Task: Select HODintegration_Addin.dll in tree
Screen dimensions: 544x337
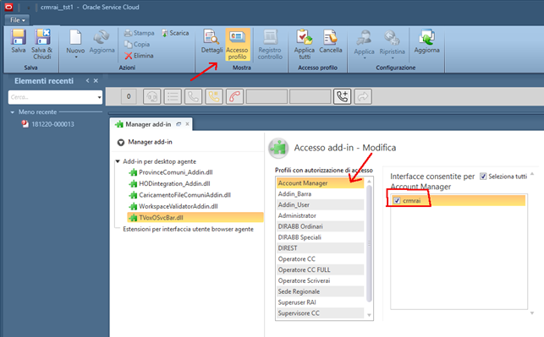Action: [x=174, y=183]
